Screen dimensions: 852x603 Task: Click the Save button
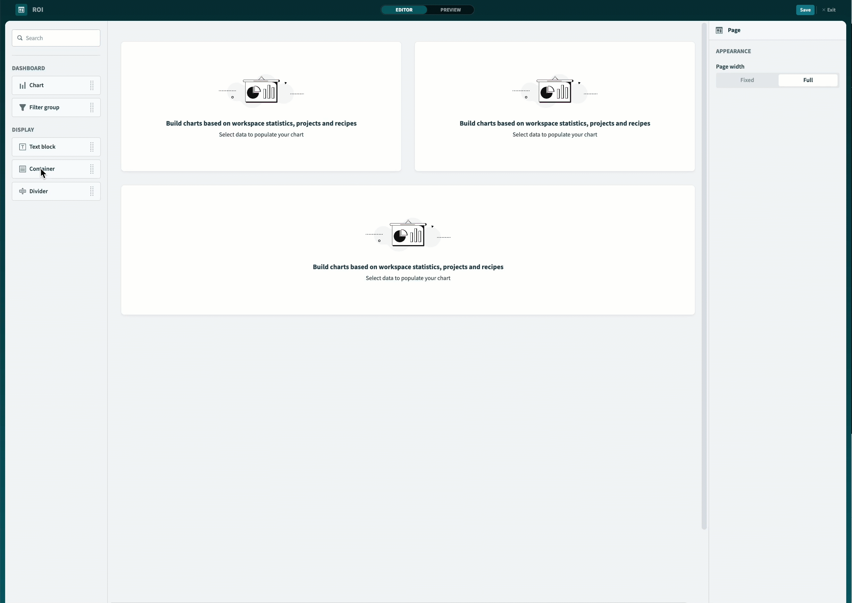coord(805,10)
